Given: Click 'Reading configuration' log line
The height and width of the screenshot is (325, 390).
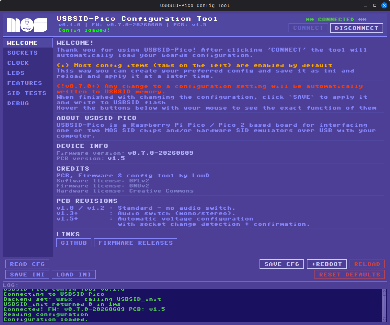Looking at the screenshot, I should point(46,314).
